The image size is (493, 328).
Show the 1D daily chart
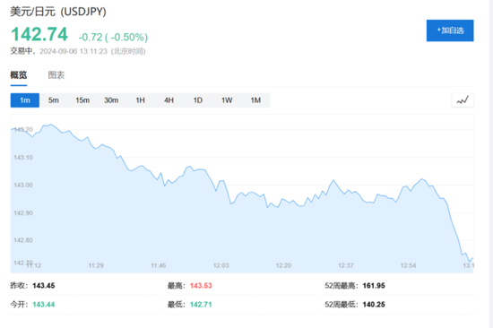click(x=198, y=100)
